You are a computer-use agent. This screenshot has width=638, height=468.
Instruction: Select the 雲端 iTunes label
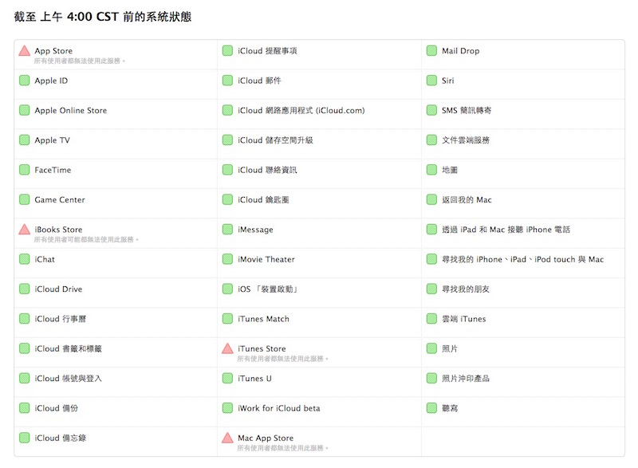click(x=464, y=318)
